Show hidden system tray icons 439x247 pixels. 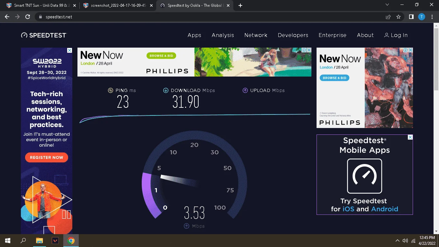tap(398, 241)
